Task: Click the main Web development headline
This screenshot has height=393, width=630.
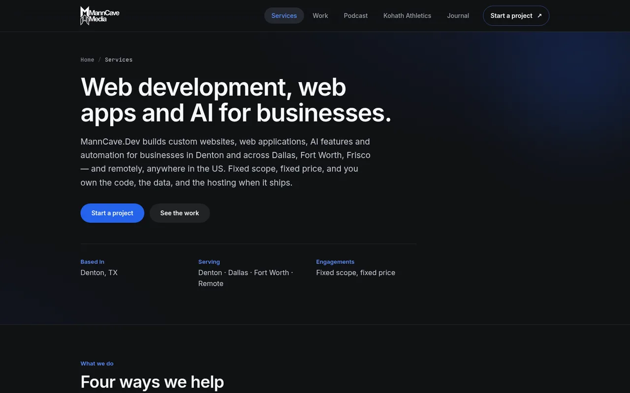Action: coord(236,100)
